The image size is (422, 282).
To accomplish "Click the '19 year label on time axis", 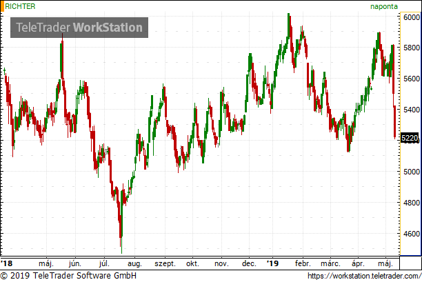I will click(x=272, y=263).
